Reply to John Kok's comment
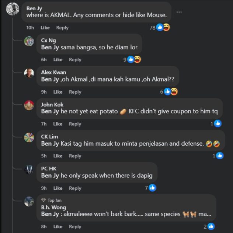Screen dimensions: 233x233 point(75,124)
